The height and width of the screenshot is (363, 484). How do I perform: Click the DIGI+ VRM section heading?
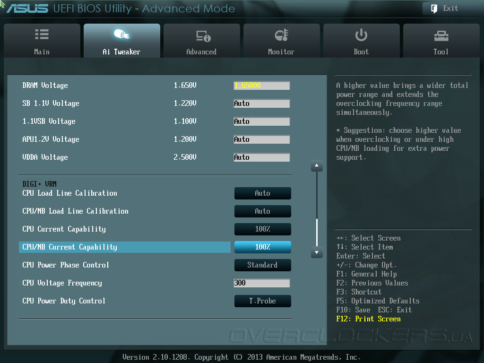pyautogui.click(x=40, y=184)
